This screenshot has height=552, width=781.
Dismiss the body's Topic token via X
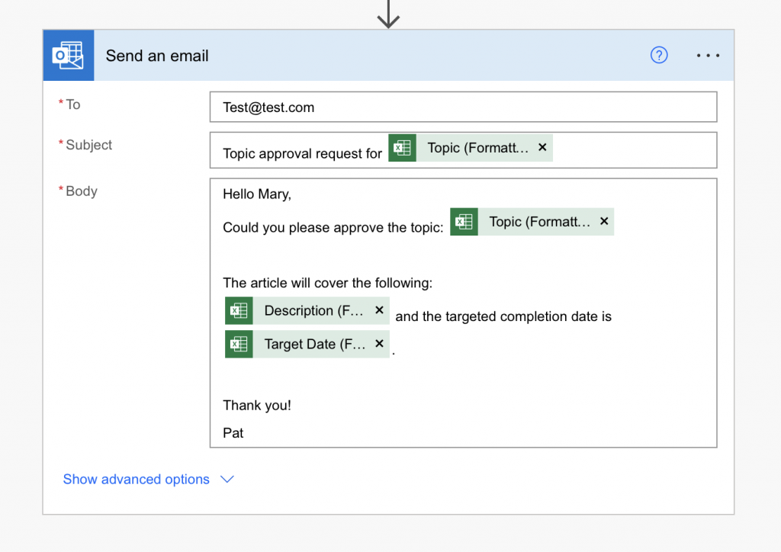click(603, 222)
